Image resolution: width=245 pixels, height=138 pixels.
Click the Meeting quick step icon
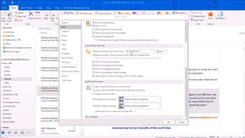pyautogui.click(x=65, y=13)
